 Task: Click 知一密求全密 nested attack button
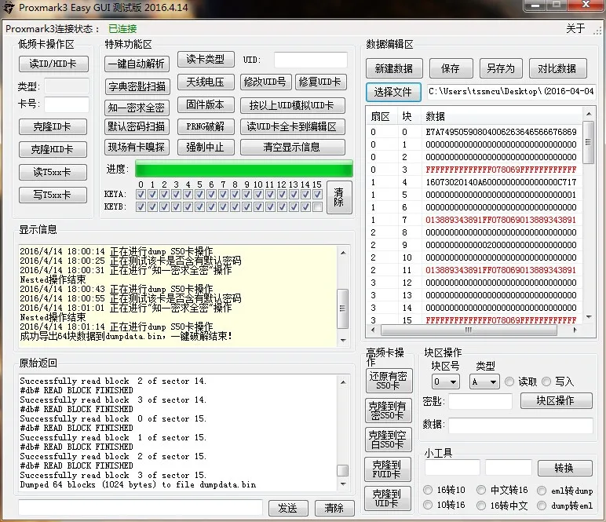[x=137, y=108]
